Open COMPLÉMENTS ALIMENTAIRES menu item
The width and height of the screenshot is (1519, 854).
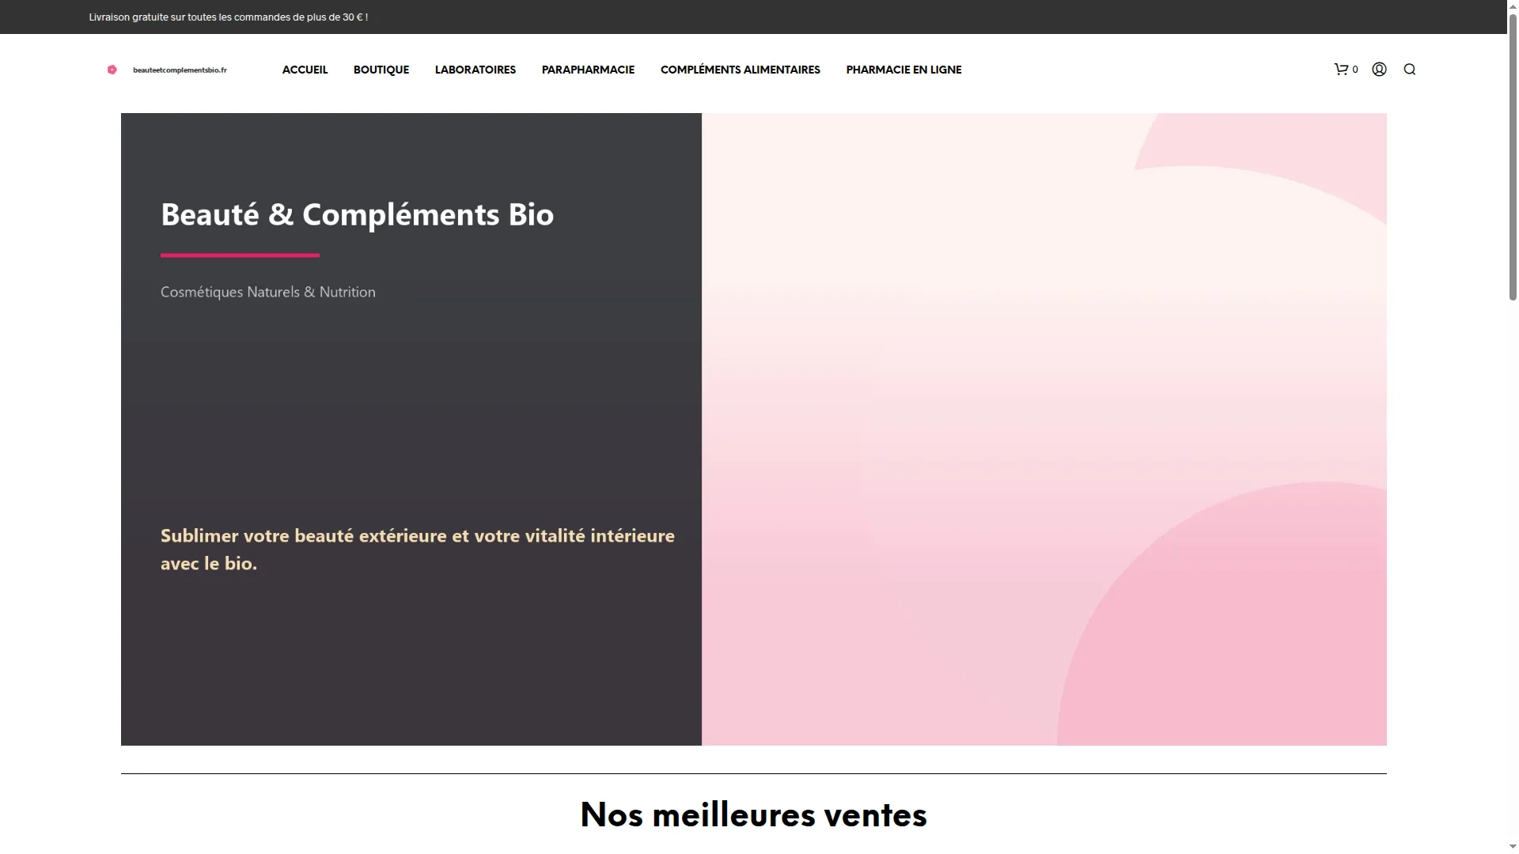tap(741, 70)
